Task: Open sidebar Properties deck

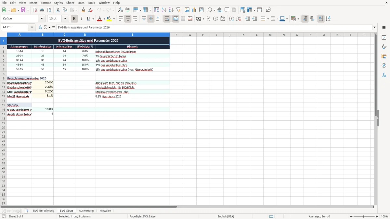Action: (384, 37)
